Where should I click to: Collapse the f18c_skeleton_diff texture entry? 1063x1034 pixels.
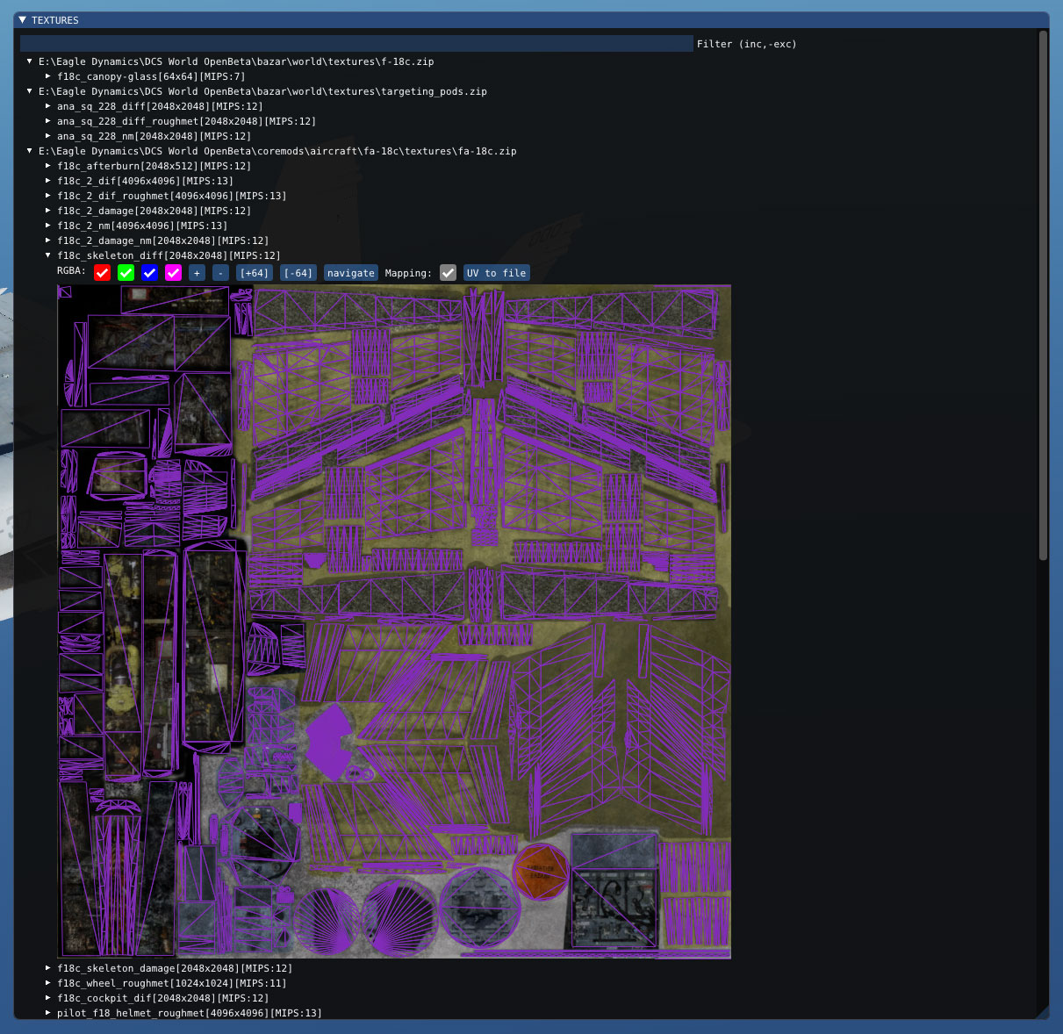pos(48,255)
